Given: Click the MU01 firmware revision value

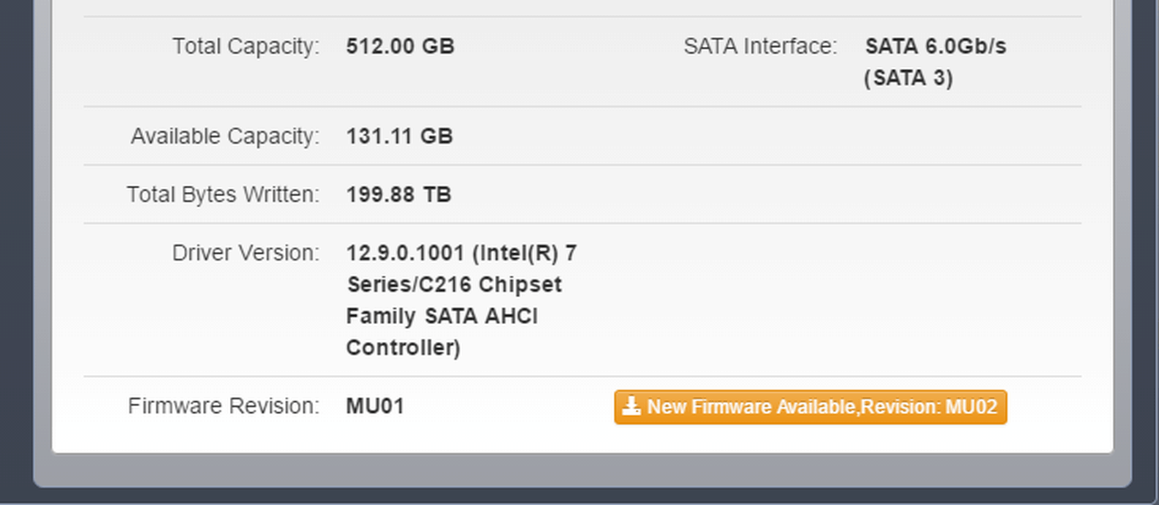Looking at the screenshot, I should click(x=374, y=406).
